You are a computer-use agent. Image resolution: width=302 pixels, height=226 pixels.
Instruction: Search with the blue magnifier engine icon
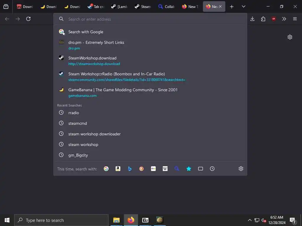[x=177, y=169]
